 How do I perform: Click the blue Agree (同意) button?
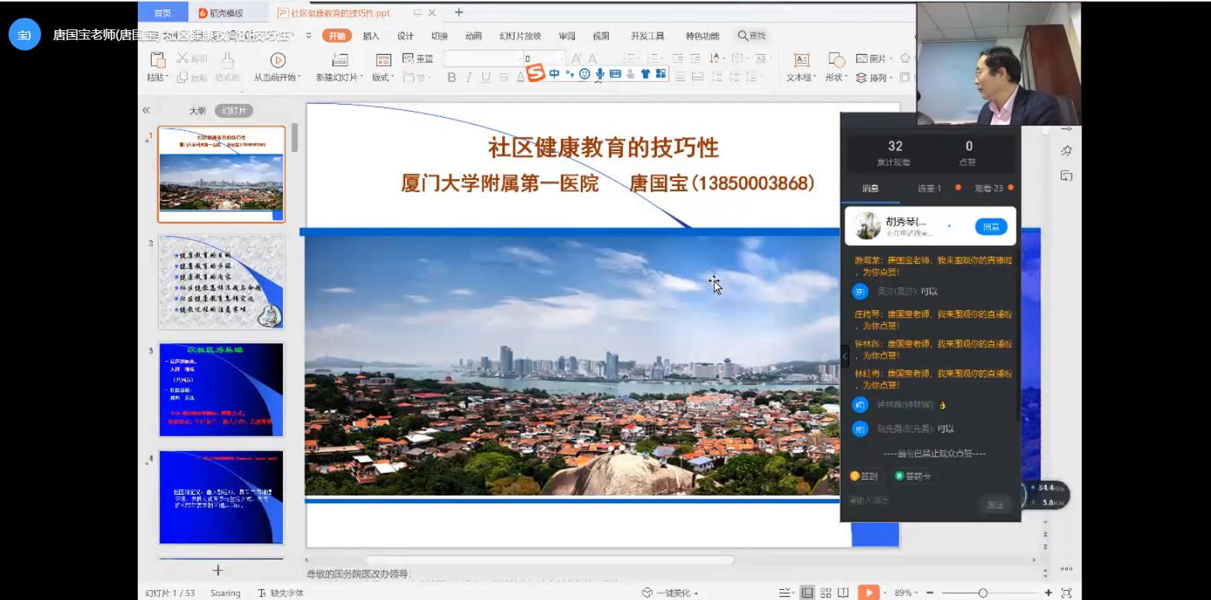tap(991, 226)
